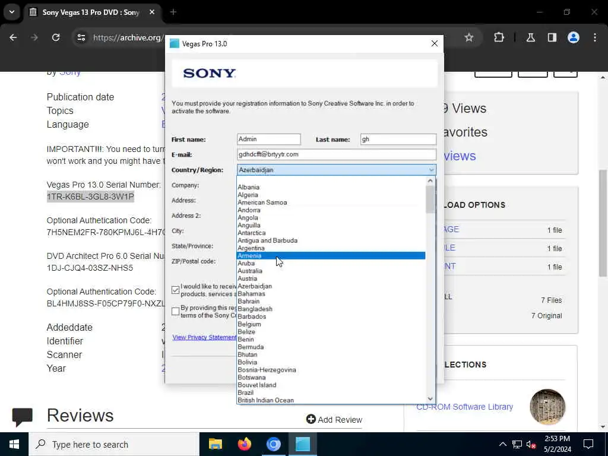Open the Windows notification center icon

[588, 444]
